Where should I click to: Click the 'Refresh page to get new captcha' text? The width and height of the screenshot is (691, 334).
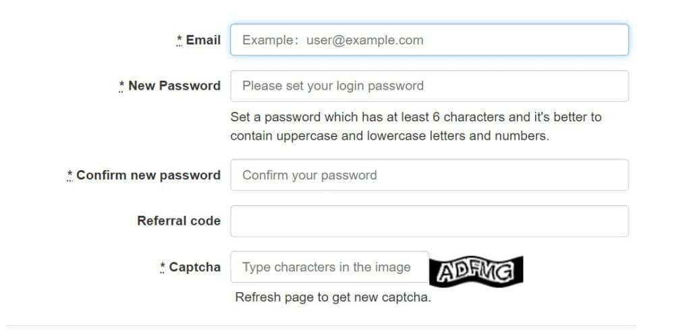click(x=333, y=297)
